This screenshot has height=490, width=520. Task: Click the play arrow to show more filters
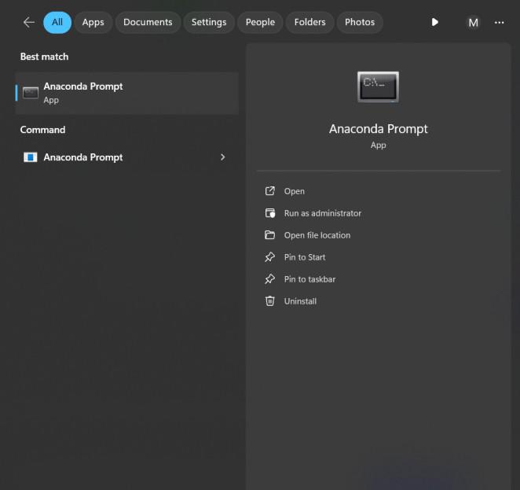[x=434, y=22]
